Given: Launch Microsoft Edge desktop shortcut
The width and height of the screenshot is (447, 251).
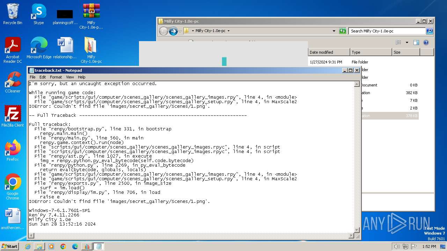Looking at the screenshot, I should [x=39, y=48].
